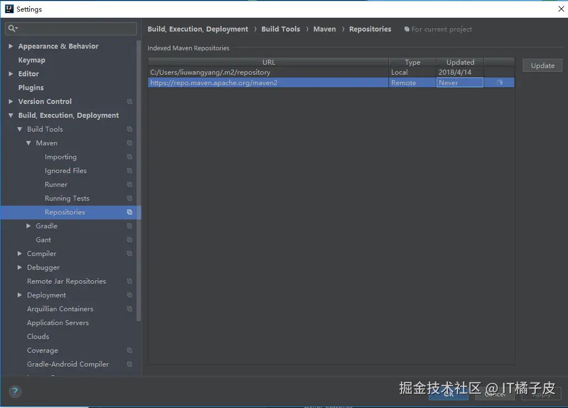Click the per-project icon next to Version Control
This screenshot has width=568, height=408.
click(x=130, y=102)
